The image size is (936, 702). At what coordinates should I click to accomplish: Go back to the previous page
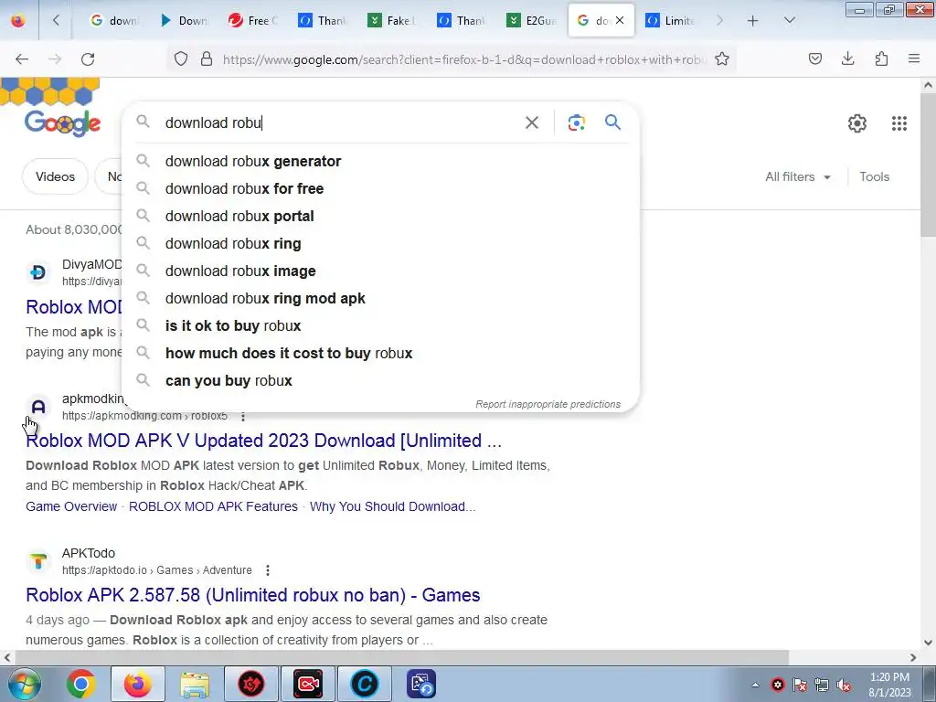pyautogui.click(x=22, y=58)
